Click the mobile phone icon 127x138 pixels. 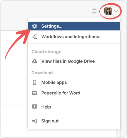[x=34, y=82]
